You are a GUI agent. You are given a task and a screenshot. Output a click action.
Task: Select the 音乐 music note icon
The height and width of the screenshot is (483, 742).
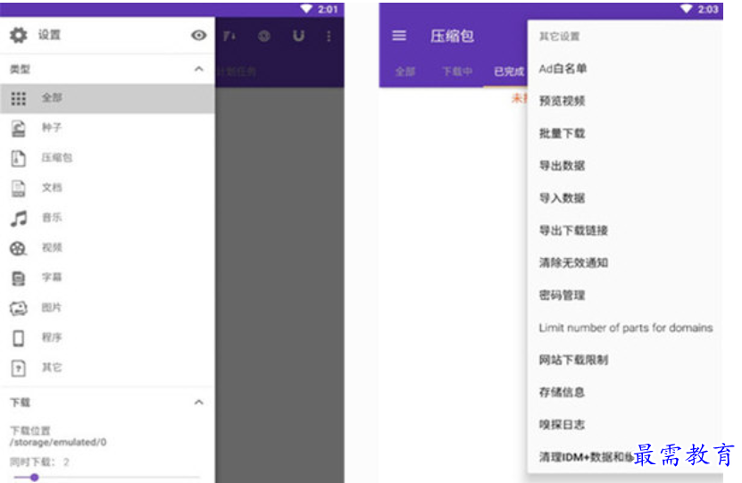[x=19, y=218]
